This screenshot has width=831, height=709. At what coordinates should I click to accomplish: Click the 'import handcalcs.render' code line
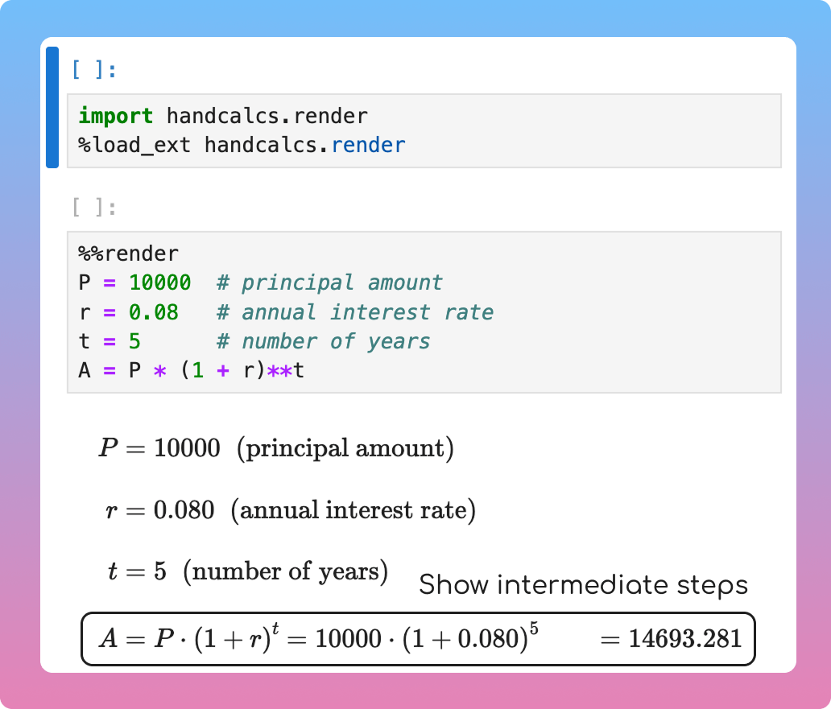pyautogui.click(x=223, y=116)
